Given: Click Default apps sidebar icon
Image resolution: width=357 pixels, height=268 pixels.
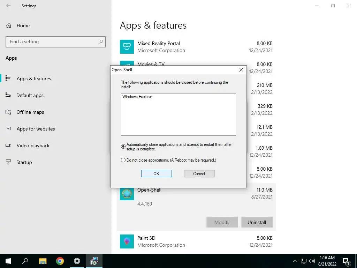Looking at the screenshot, I should click(x=8, y=95).
